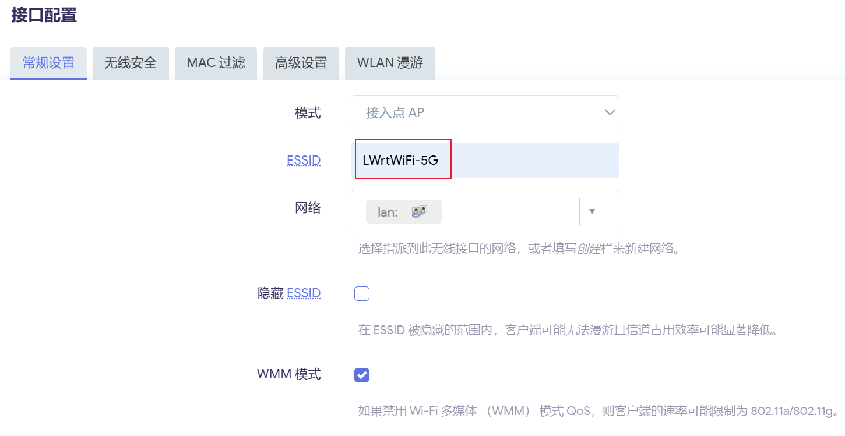Click the 接口配置 page heading
This screenshot has width=845, height=436.
point(44,15)
